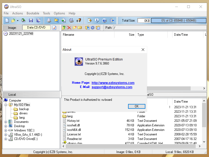Click the Save floppy disk icon
The width and height of the screenshot is (209, 157).
coord(31,21)
